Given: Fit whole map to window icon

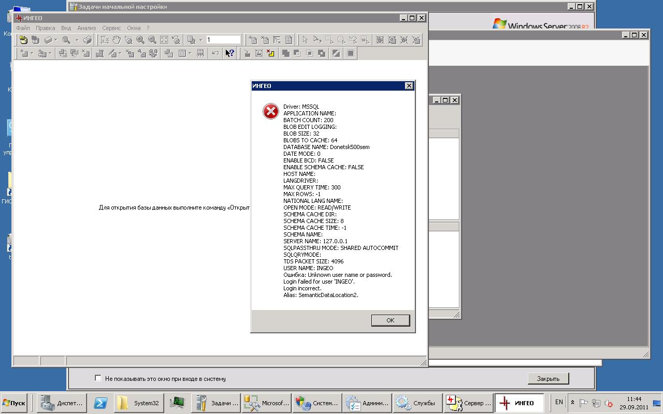Looking at the screenshot, I should (x=164, y=40).
